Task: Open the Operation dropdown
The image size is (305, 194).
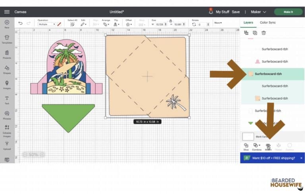Action: tap(47, 24)
